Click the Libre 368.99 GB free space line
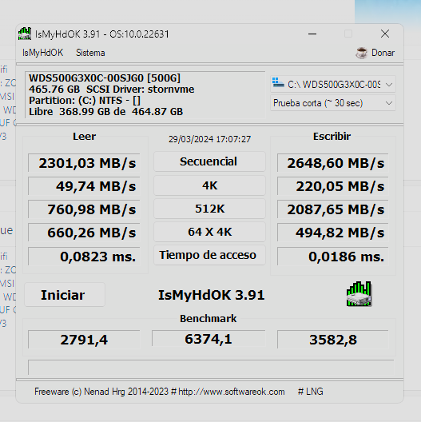The height and width of the screenshot is (422, 421). coord(106,111)
